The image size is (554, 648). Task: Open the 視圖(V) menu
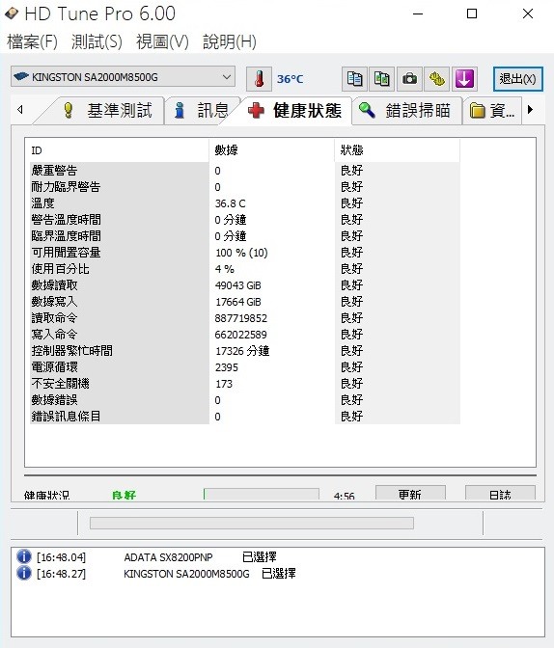[162, 41]
